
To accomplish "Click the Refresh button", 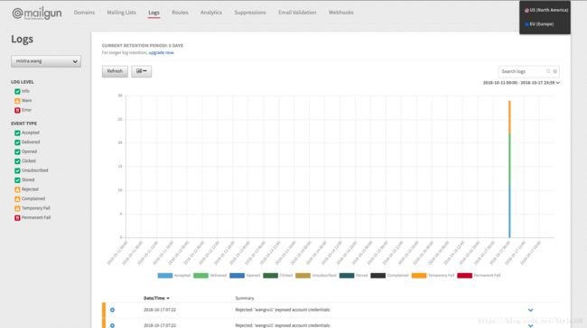I will (x=115, y=71).
